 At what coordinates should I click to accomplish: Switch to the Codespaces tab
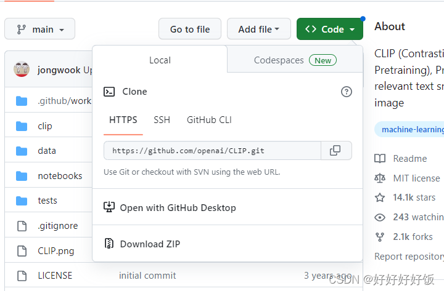point(295,60)
